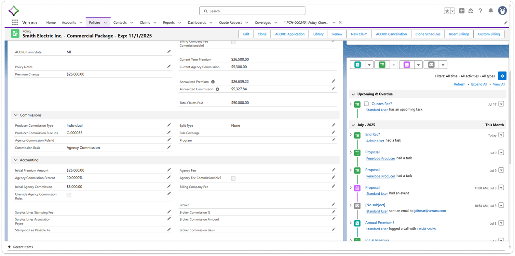
Task: Open the Policies tab dropdown arrow
Action: (105, 23)
